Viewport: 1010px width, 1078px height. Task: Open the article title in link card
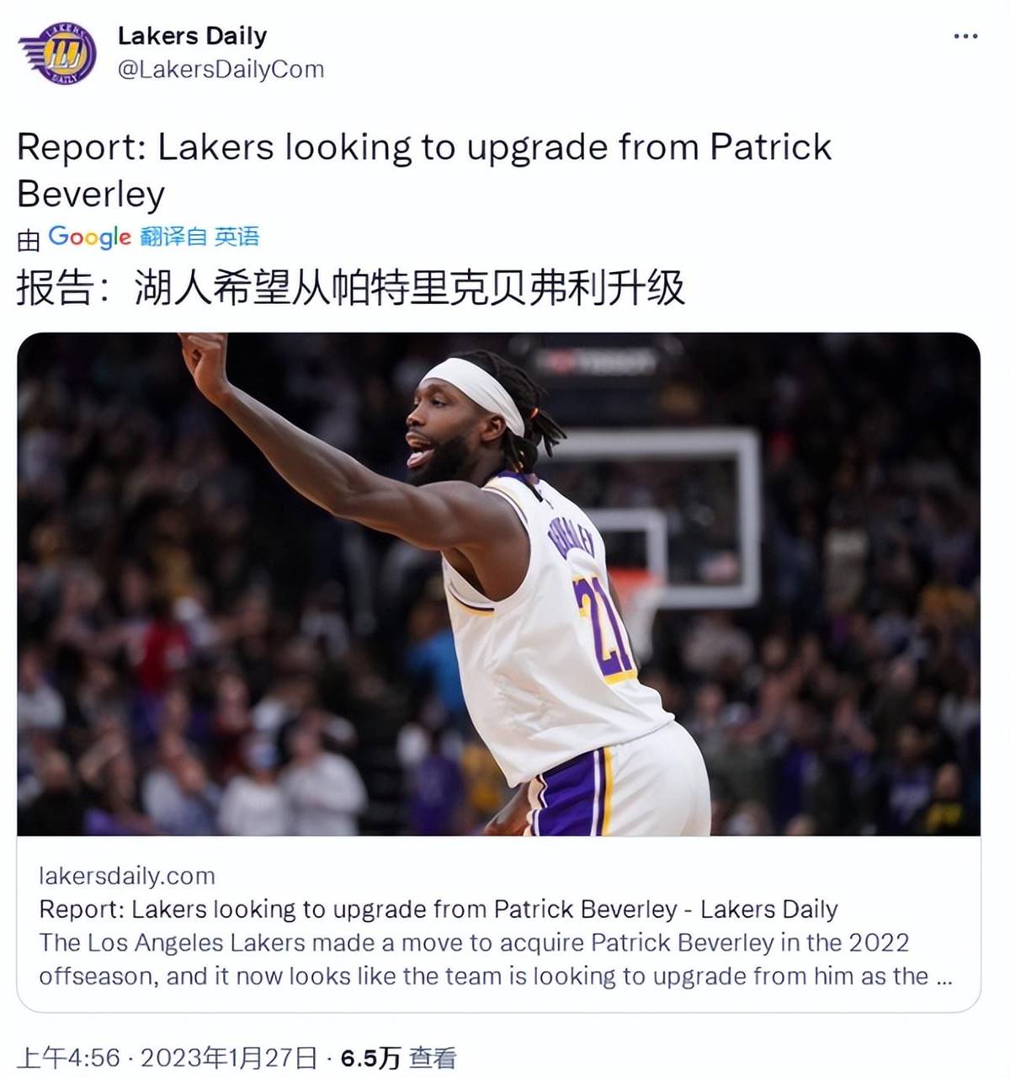439,910
